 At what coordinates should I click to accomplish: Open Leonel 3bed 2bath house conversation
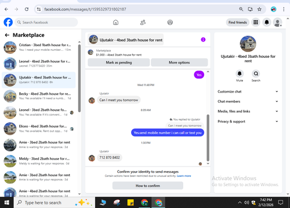tap(39, 112)
